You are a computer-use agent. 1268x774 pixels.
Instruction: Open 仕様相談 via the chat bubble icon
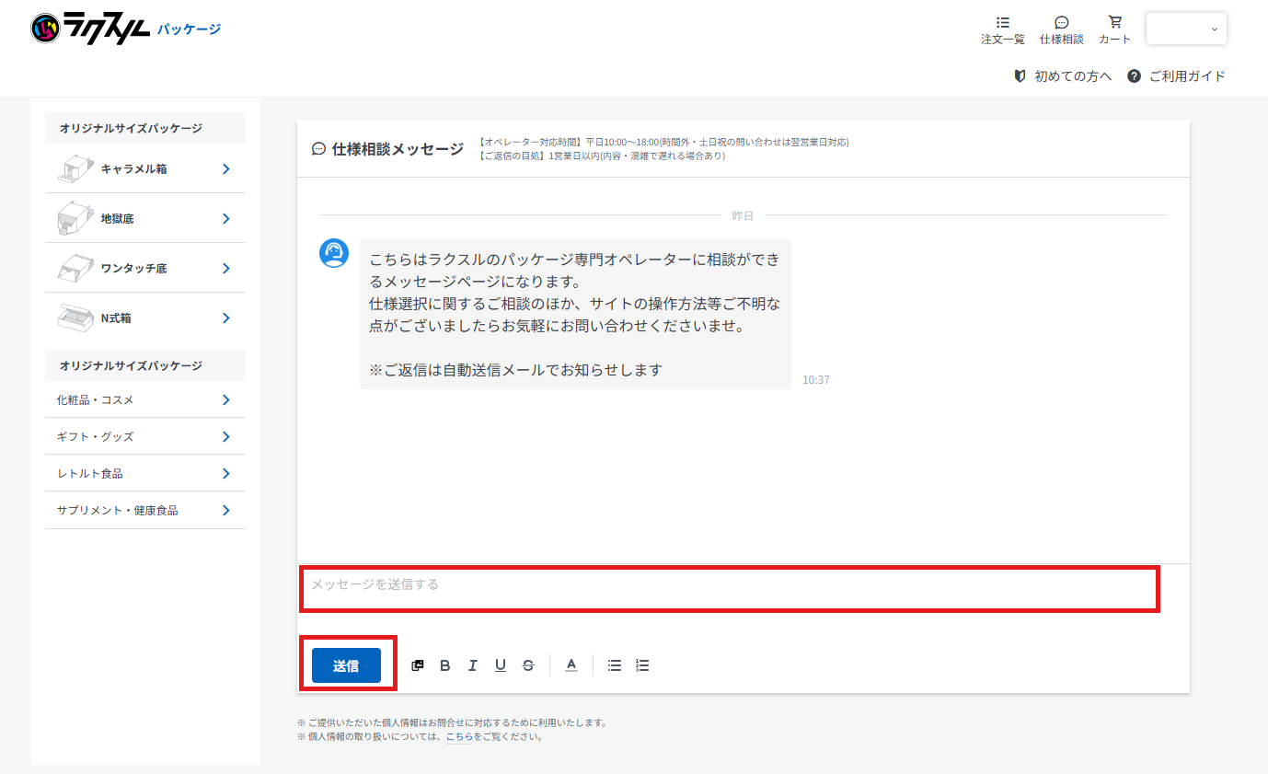click(x=1061, y=29)
